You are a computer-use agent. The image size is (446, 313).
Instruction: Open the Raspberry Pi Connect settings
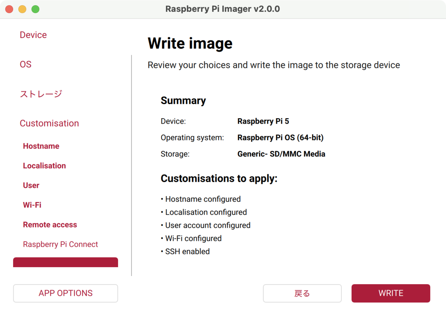60,244
